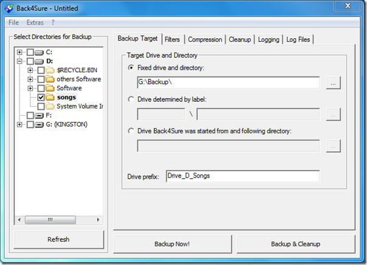The height and width of the screenshot is (265, 367).
Task: Click the label directory path field
Action: click(x=258, y=114)
